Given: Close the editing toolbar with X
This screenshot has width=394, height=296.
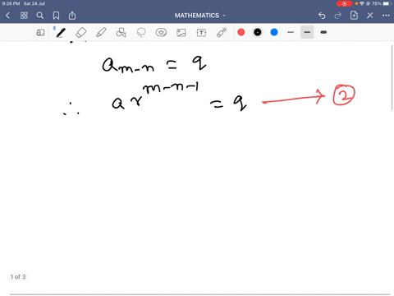Looking at the screenshot, I should tap(370, 16).
